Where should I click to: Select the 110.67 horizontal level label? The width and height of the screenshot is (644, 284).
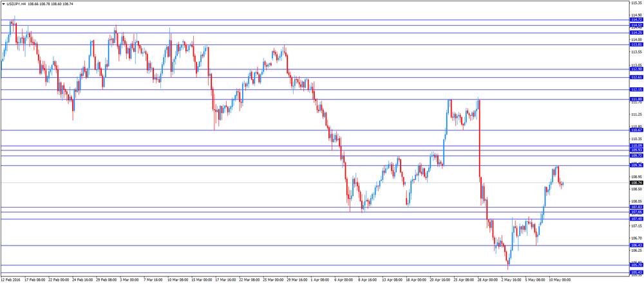(x=636, y=130)
